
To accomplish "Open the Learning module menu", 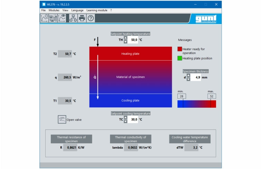I will click(97, 10).
